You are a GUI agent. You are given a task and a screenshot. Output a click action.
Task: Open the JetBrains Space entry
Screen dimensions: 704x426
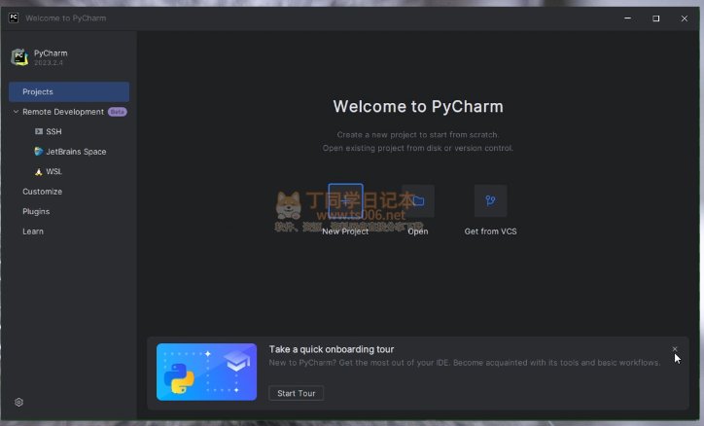(75, 152)
